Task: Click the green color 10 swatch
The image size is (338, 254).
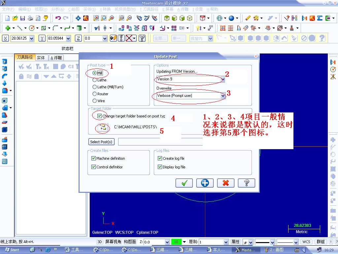Action: [x=176, y=242]
